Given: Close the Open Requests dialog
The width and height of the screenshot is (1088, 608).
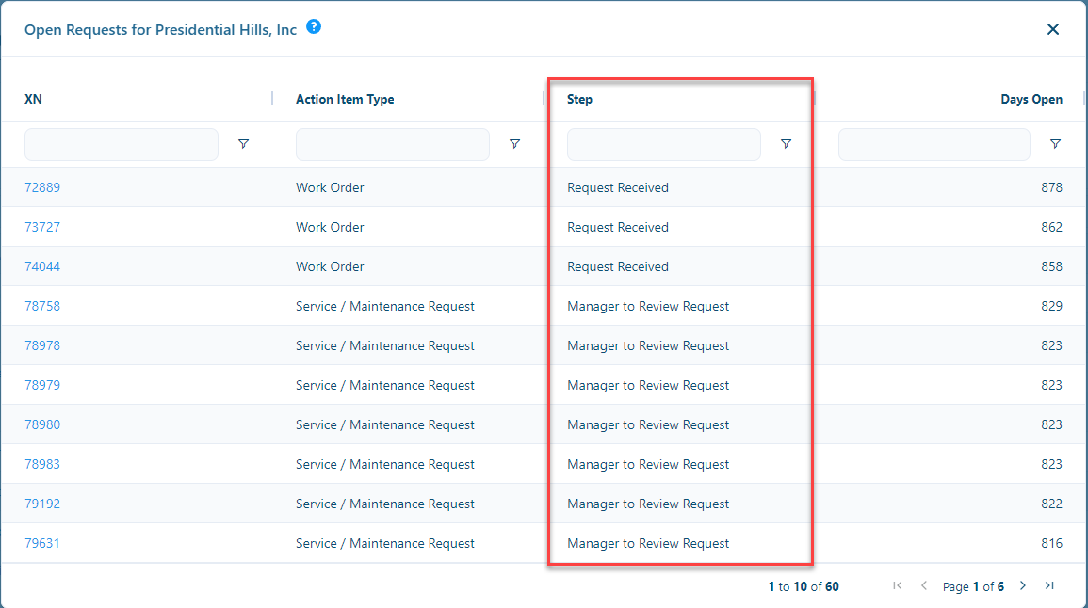Looking at the screenshot, I should click(1053, 29).
